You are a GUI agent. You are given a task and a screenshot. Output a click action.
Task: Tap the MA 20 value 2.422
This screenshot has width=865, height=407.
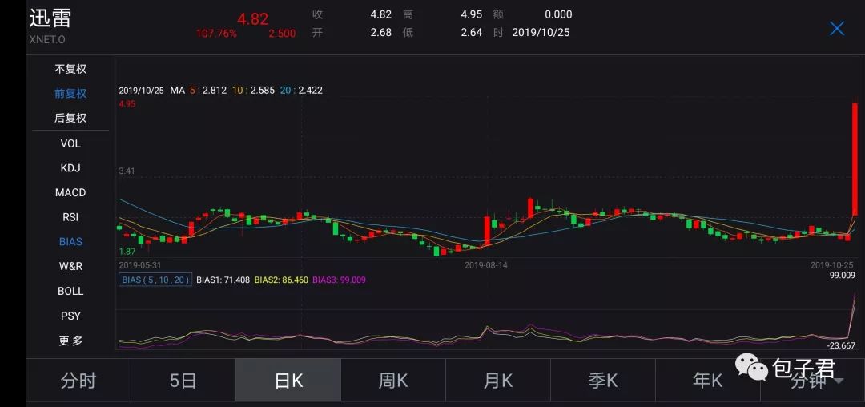(311, 90)
